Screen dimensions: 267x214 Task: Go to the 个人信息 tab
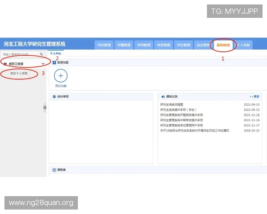point(243,45)
